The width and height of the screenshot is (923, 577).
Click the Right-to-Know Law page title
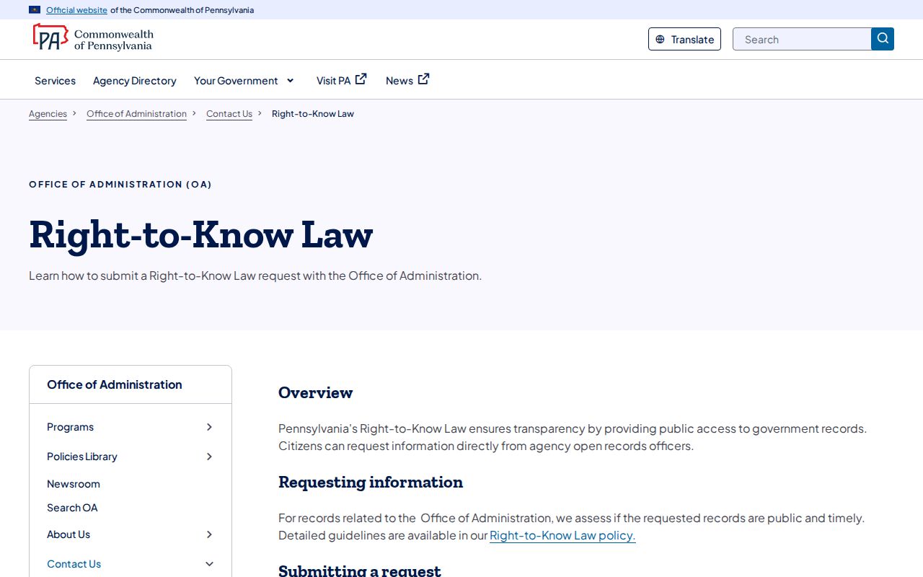pyautogui.click(x=201, y=234)
